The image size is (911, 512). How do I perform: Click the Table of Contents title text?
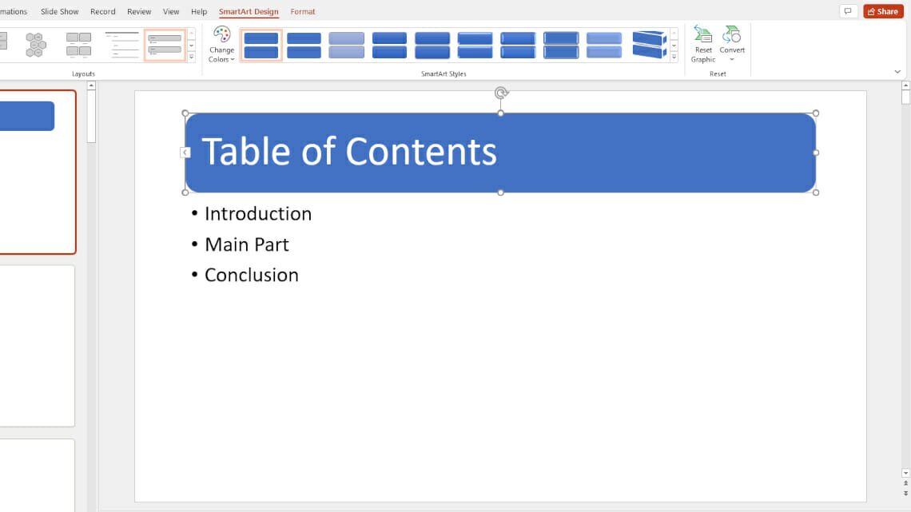pyautogui.click(x=349, y=152)
